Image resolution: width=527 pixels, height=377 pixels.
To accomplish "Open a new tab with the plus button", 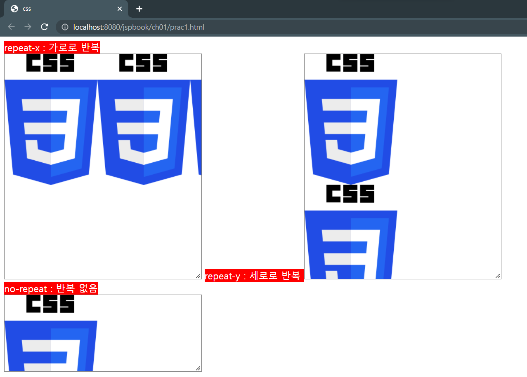I will pyautogui.click(x=139, y=9).
